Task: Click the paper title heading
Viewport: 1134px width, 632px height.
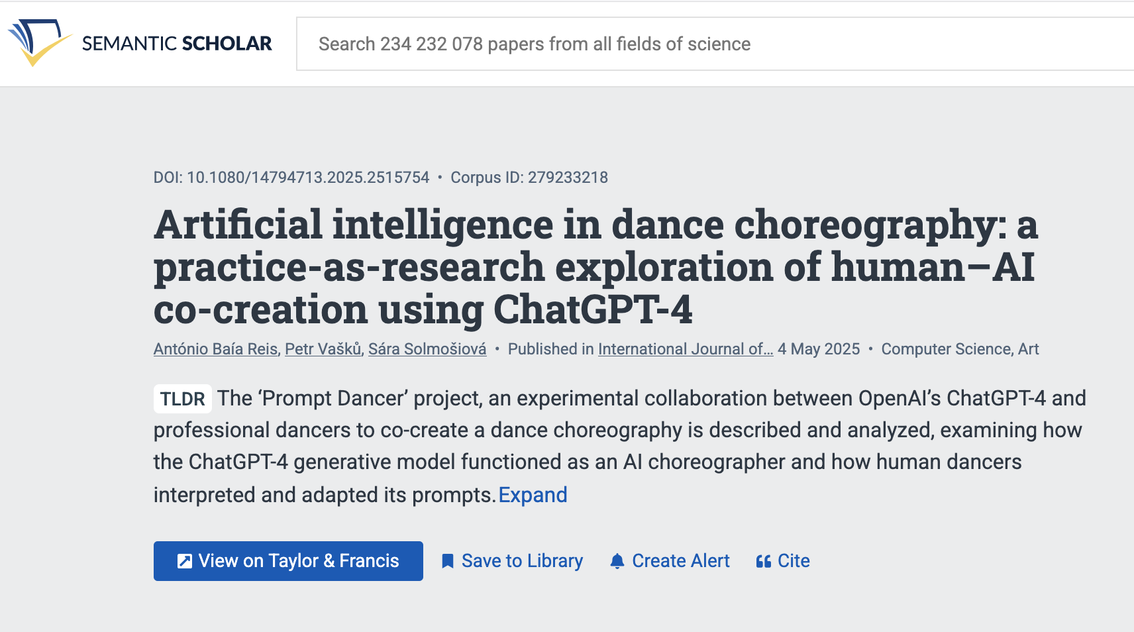Action: (595, 266)
